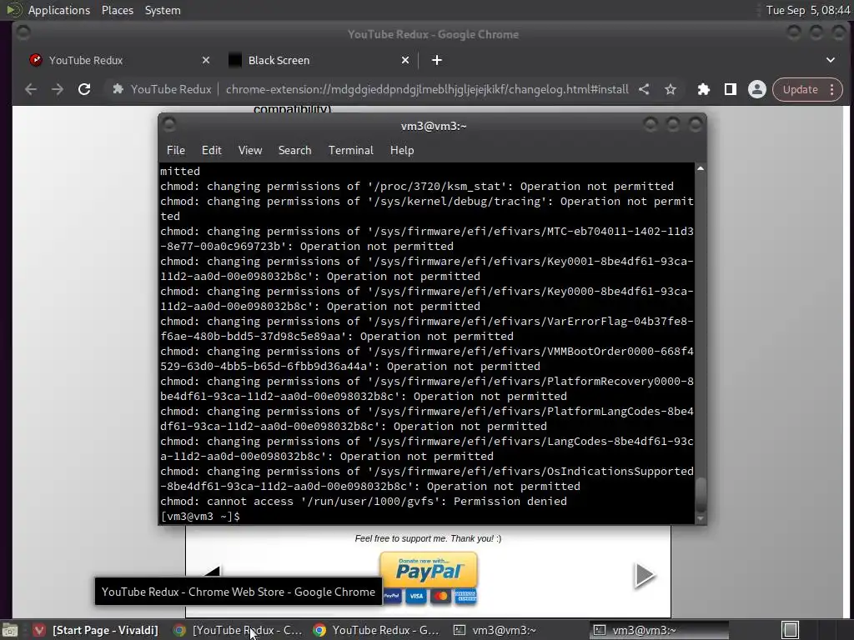
Task: Click the terminal window menu button
Action: [x=169, y=125]
